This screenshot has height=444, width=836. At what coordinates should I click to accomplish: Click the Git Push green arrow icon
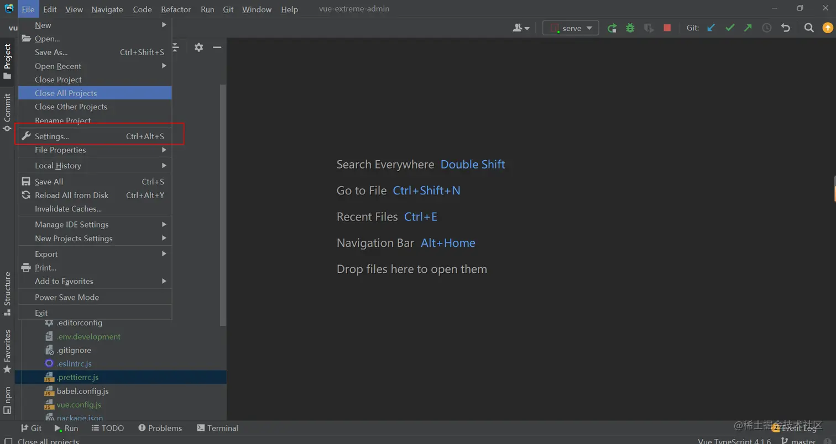[748, 28]
